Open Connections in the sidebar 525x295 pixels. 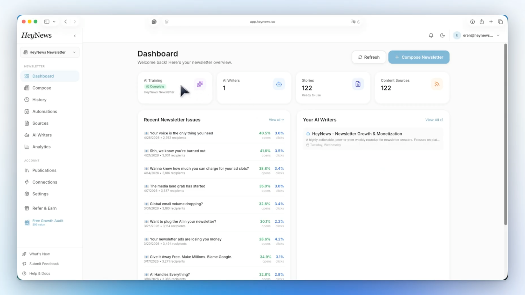(50, 182)
